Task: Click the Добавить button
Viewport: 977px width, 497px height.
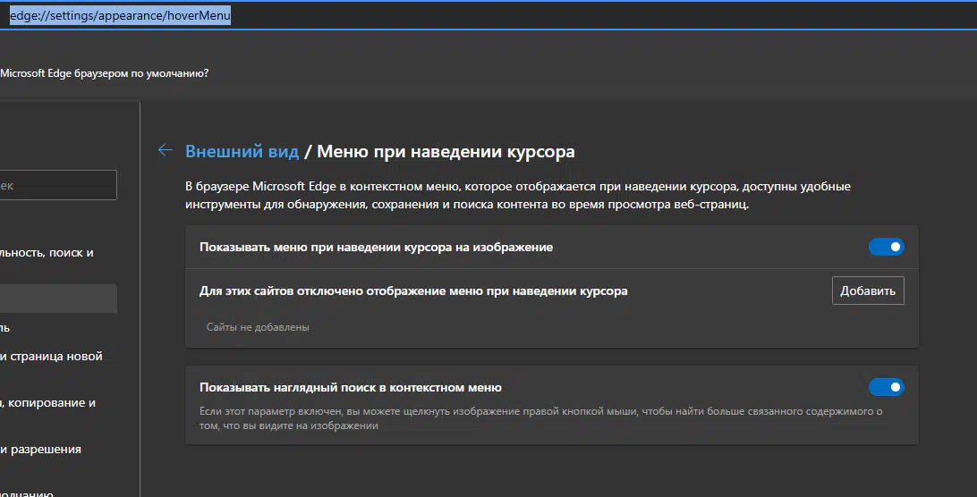Action: 867,291
